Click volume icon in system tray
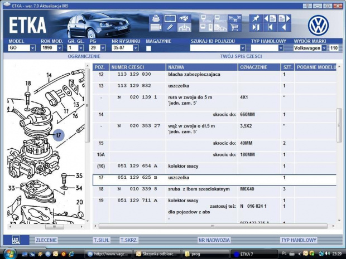346x259 pixels. click(x=328, y=254)
